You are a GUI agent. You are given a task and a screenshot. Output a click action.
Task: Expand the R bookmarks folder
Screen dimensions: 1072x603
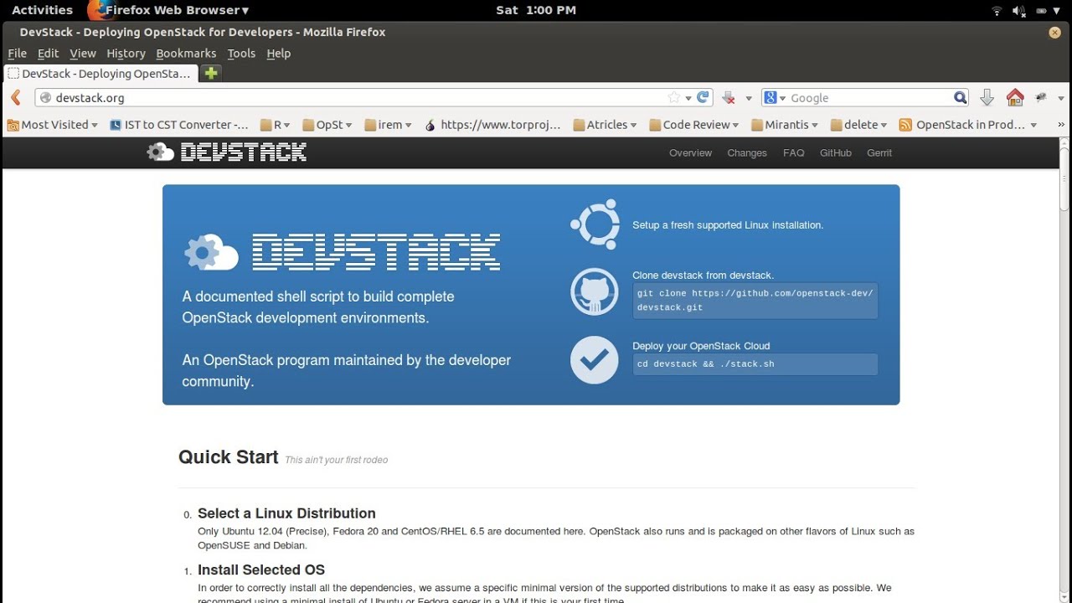pyautogui.click(x=276, y=125)
